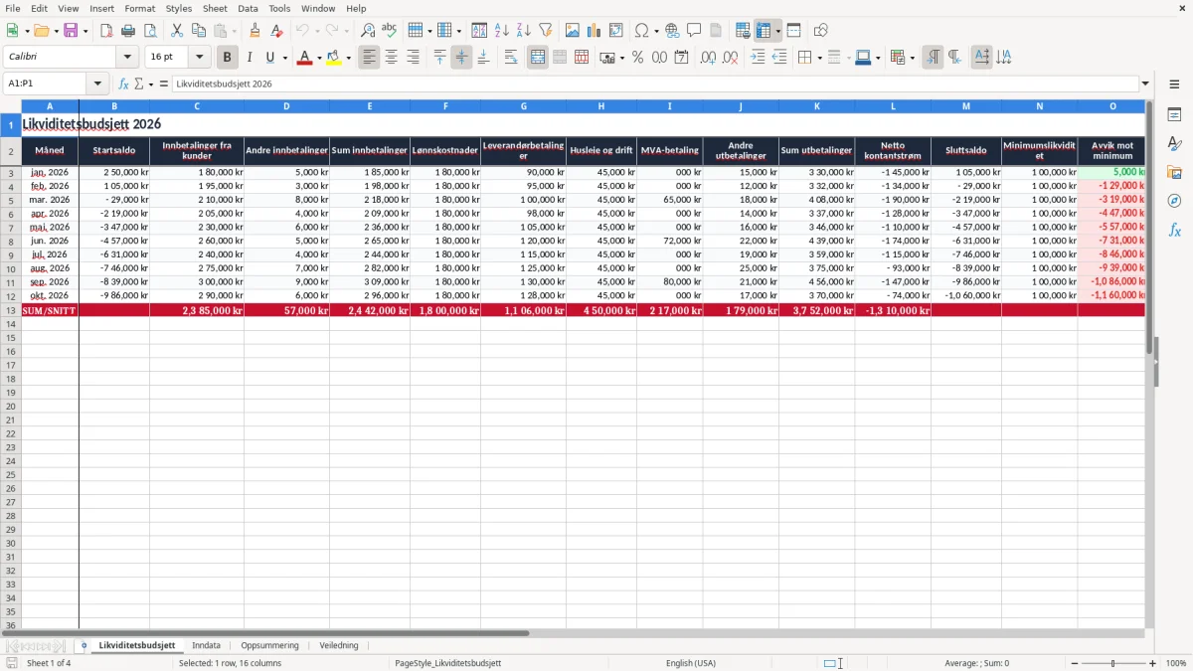The height and width of the screenshot is (671, 1193).
Task: Open the Font Name dropdown arrow
Action: click(127, 58)
